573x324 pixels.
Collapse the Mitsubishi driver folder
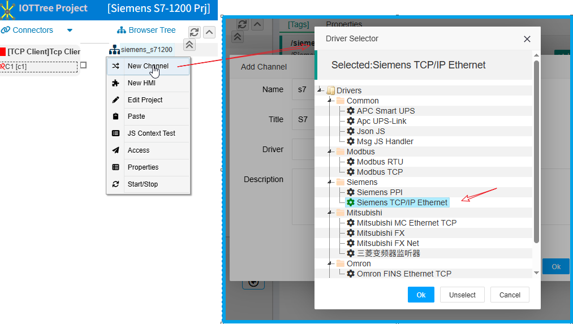pyautogui.click(x=330, y=213)
